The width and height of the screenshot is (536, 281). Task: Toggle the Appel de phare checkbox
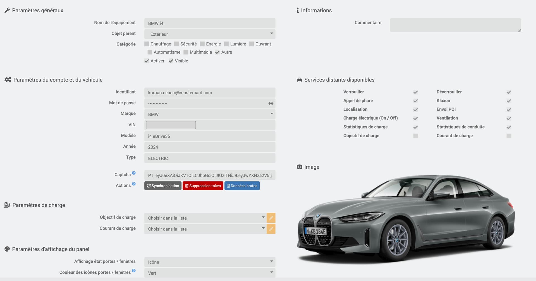(416, 101)
